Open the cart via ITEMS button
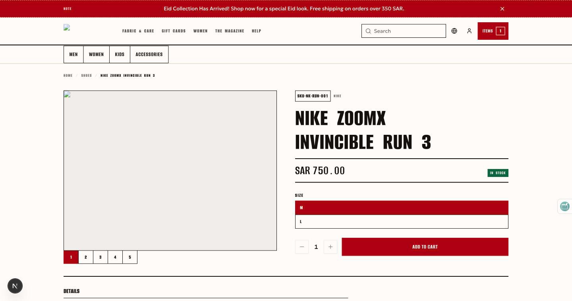 pyautogui.click(x=493, y=31)
